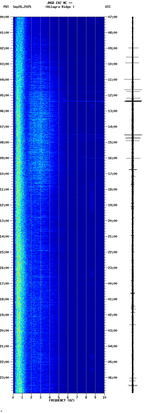This screenshot has height=414, width=144.
Task: Select the (Milagra Ridge ) subtitle
Action: [x=60, y=7]
